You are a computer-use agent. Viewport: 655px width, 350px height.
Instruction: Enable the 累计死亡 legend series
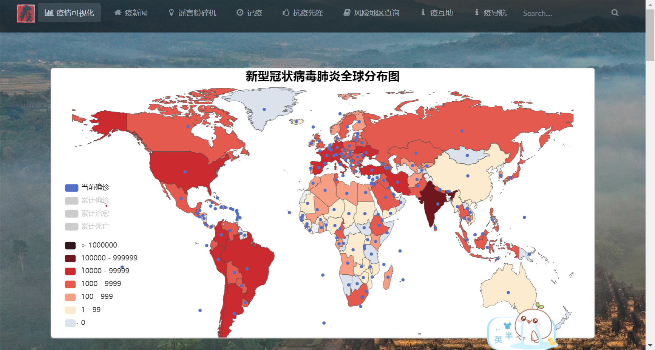pos(87,226)
